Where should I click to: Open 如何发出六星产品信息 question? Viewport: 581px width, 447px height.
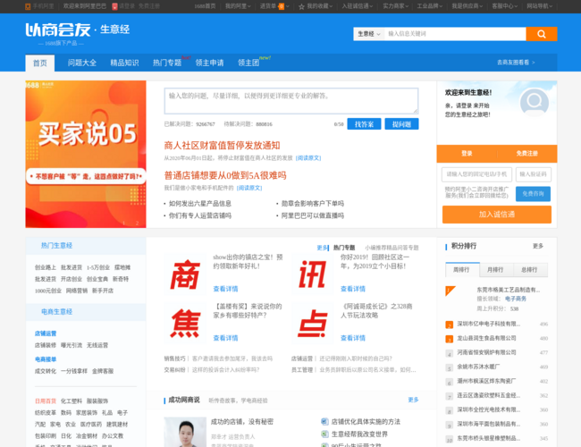point(200,204)
